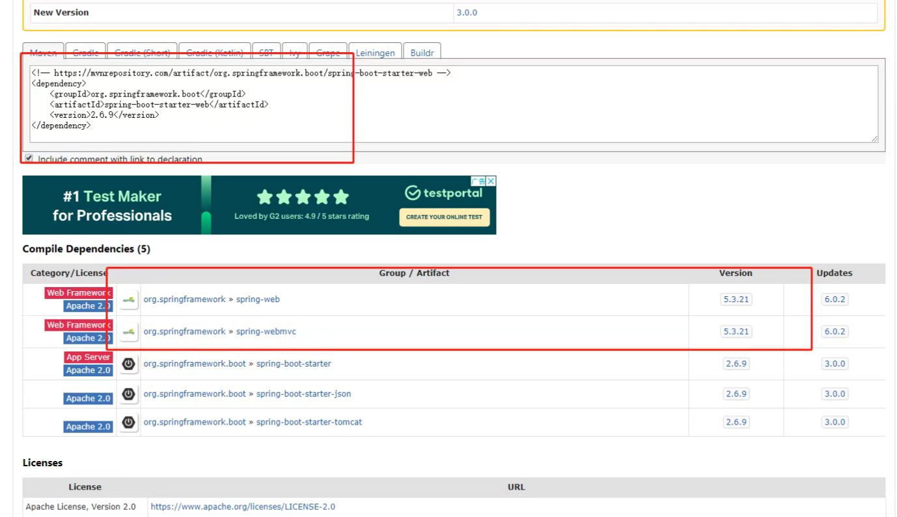
Task: Select the SBT tab
Action: (x=266, y=53)
